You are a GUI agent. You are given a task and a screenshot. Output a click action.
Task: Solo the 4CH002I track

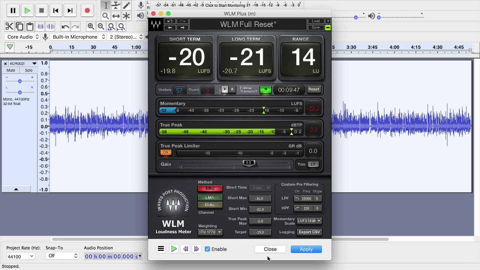29,70
